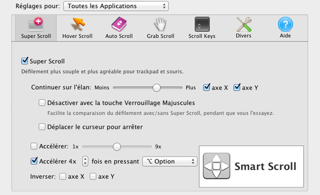Open Divers tools icon

tap(243, 24)
